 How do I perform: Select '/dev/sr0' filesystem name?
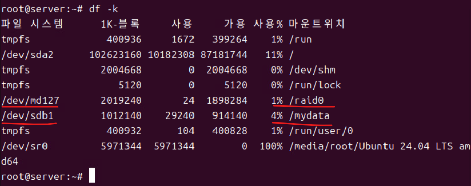[x=25, y=146]
